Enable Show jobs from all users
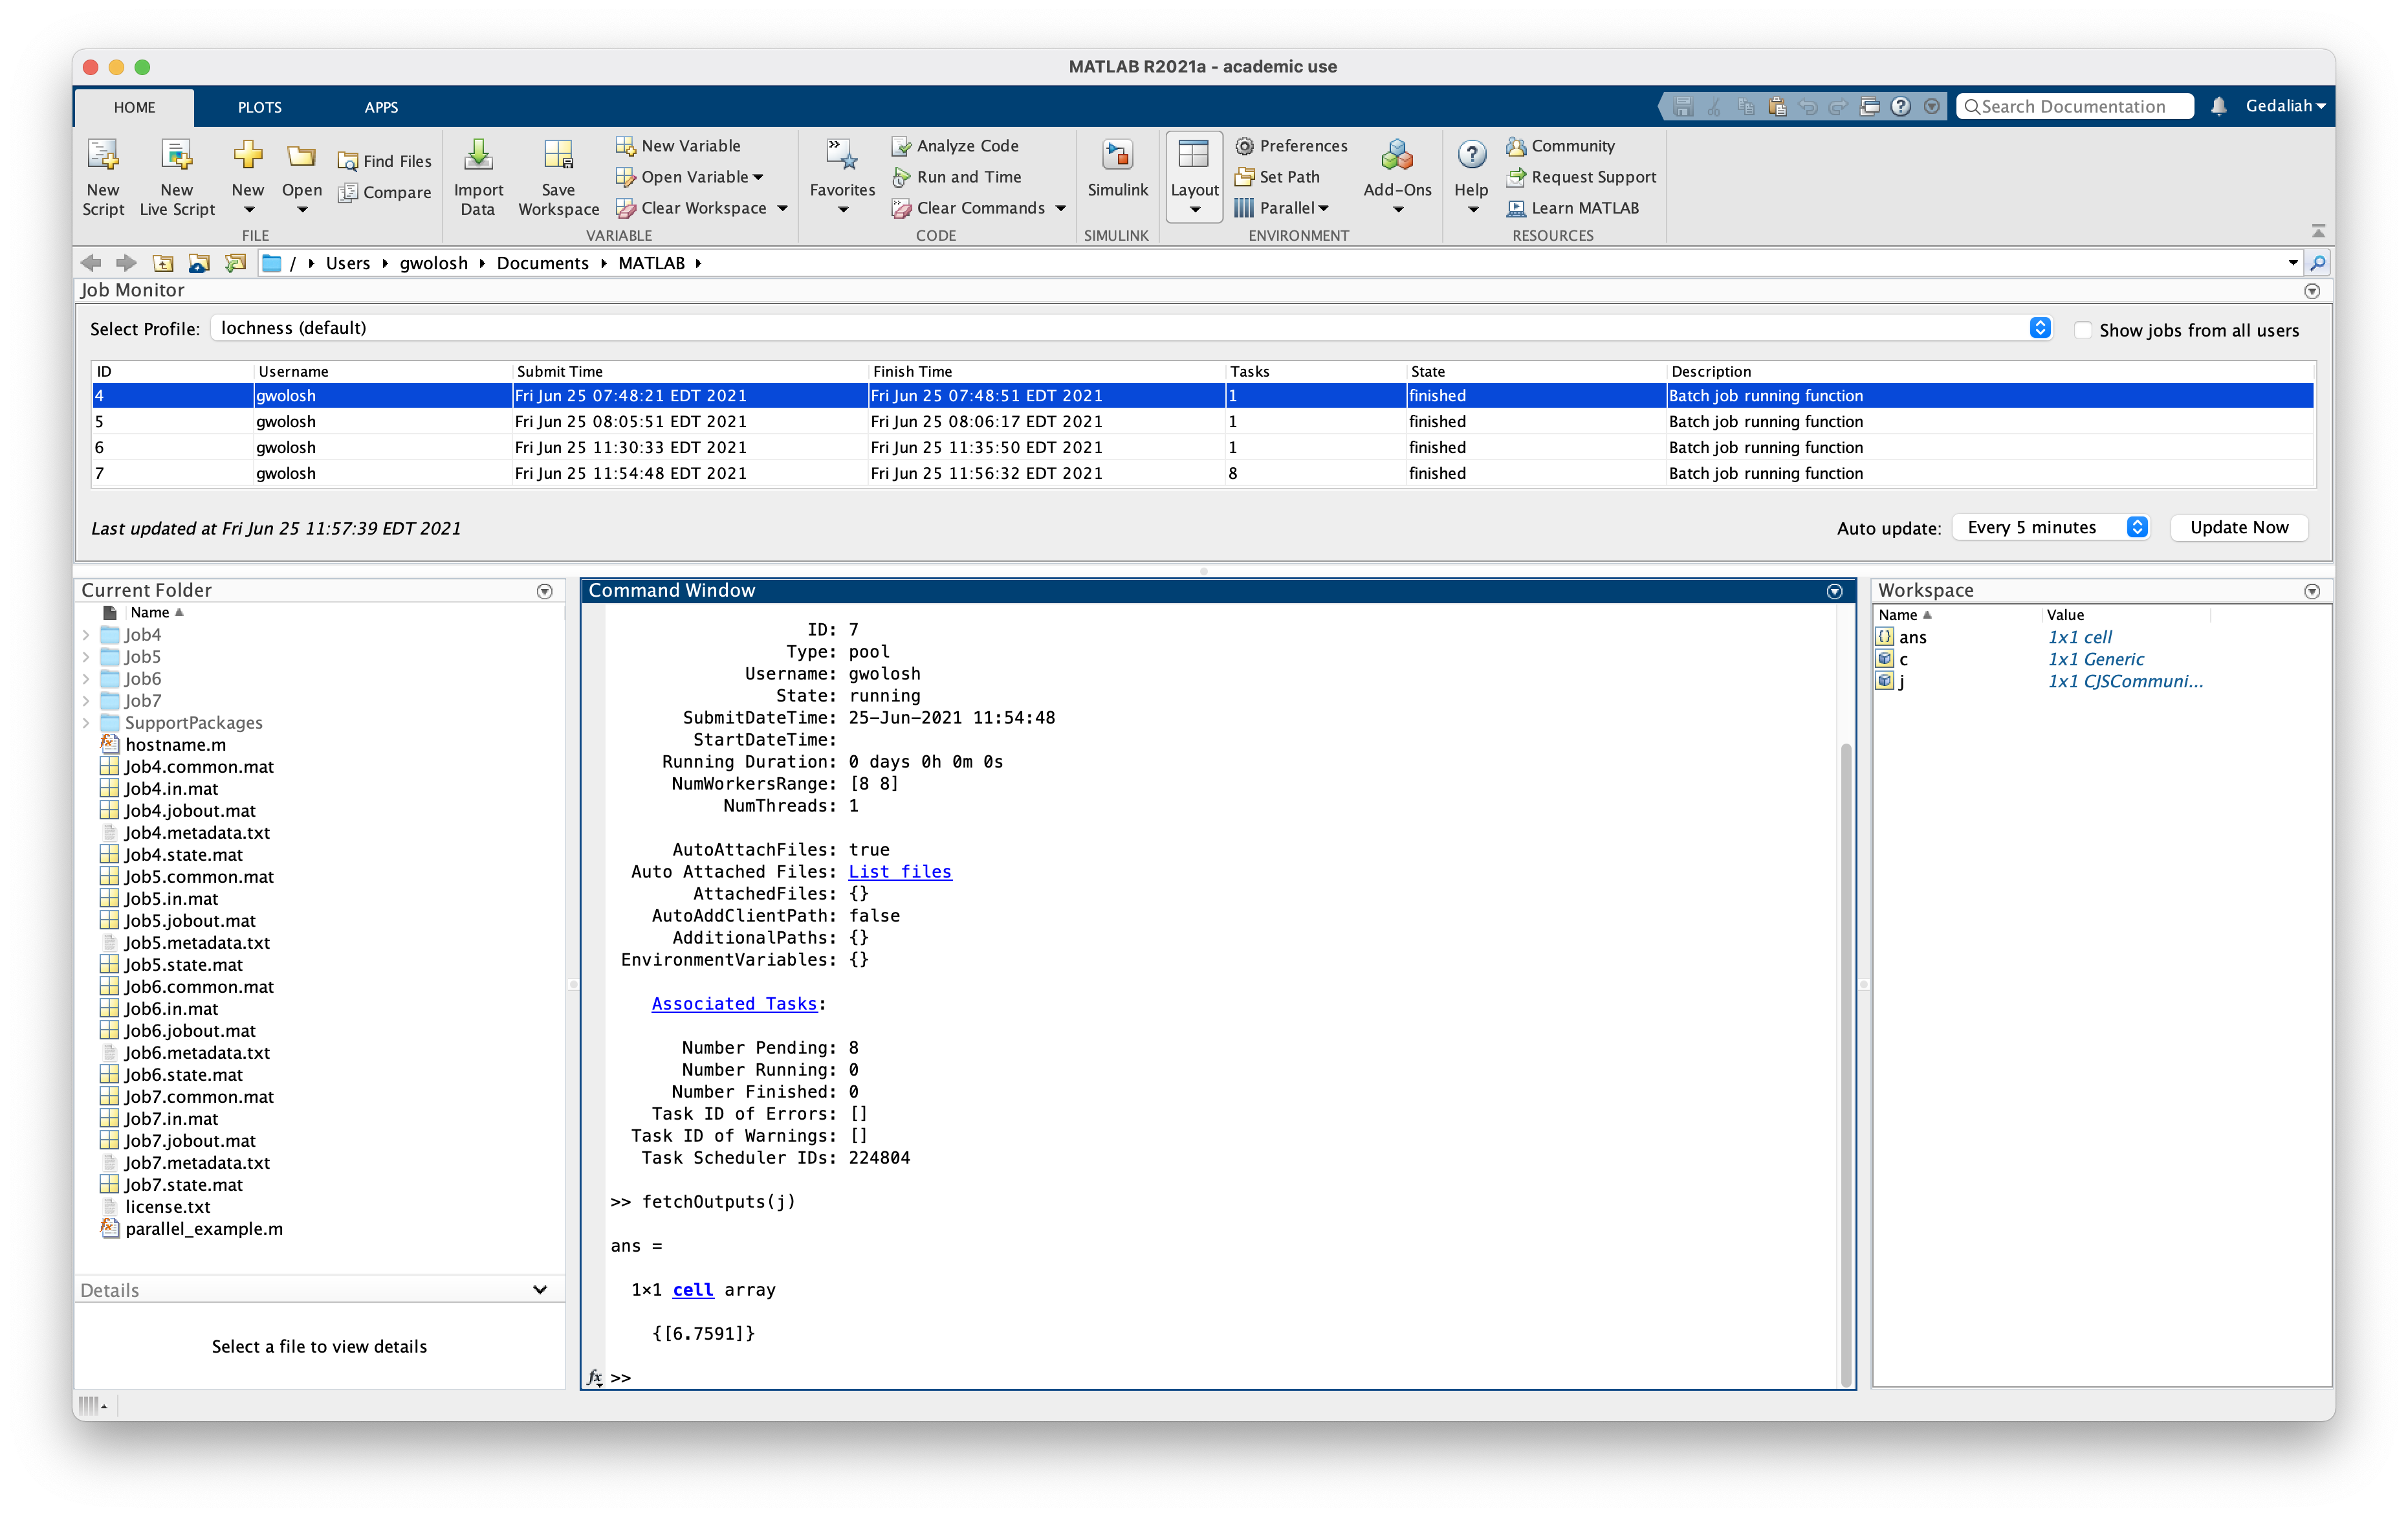Screen dimensions: 2408x1517 (2083, 330)
